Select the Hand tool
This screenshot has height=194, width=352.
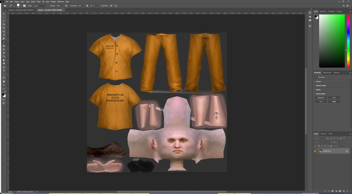pos(3,81)
